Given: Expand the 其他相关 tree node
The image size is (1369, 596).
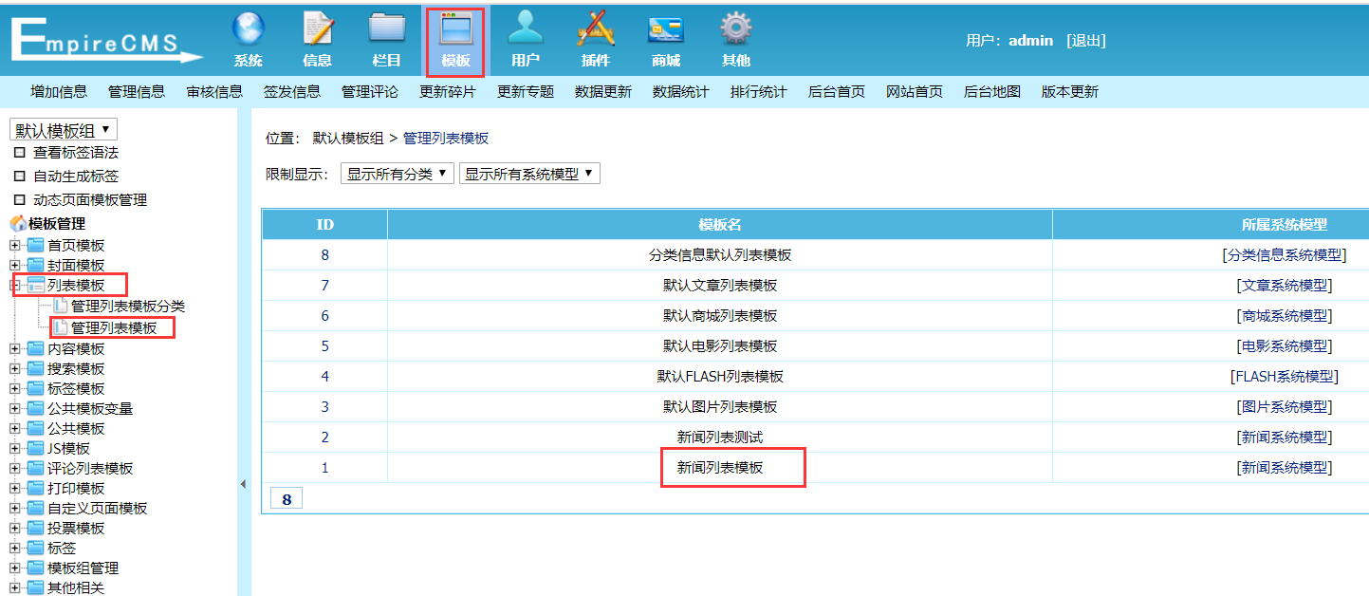Looking at the screenshot, I should coord(14,587).
